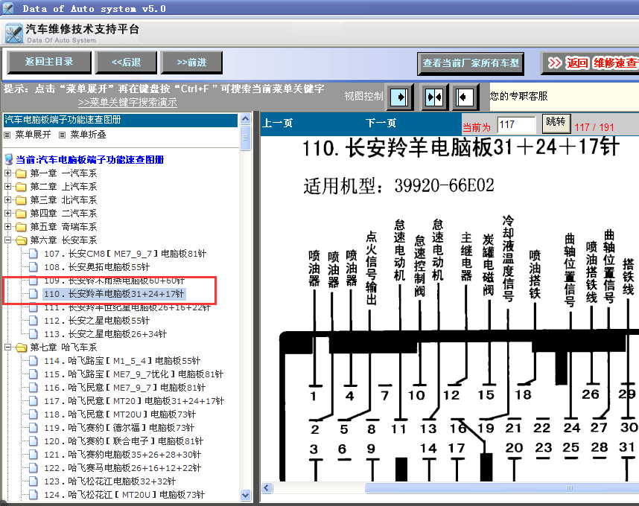639x506 pixels.
Task: Click the page icon of item 120 哈飞赛豹
Action: [34, 441]
